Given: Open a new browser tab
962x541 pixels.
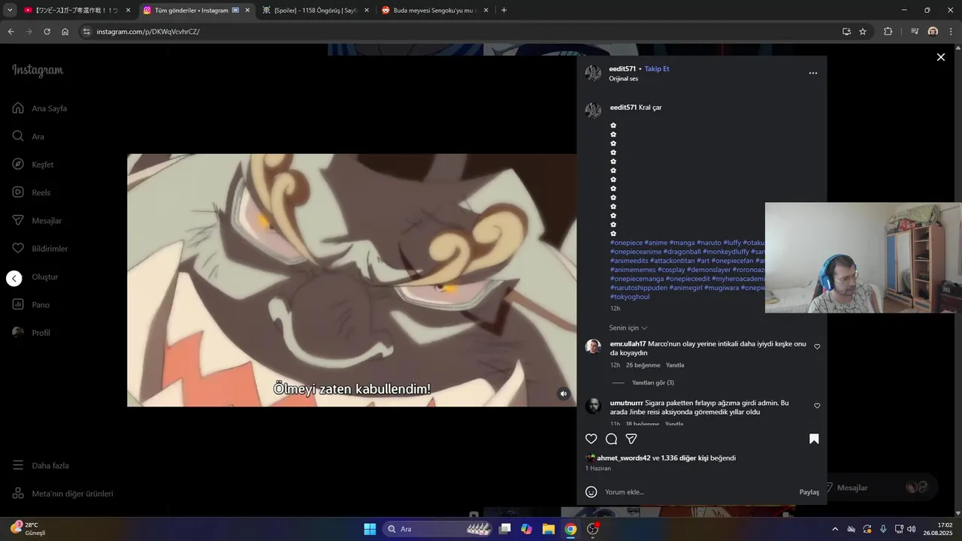Looking at the screenshot, I should pyautogui.click(x=504, y=11).
